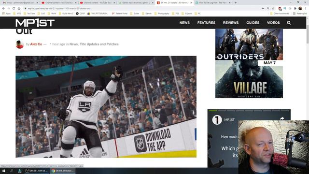The image size is (309, 174).
Task: Expand the Photography bookmarks folder
Action: point(162,14)
